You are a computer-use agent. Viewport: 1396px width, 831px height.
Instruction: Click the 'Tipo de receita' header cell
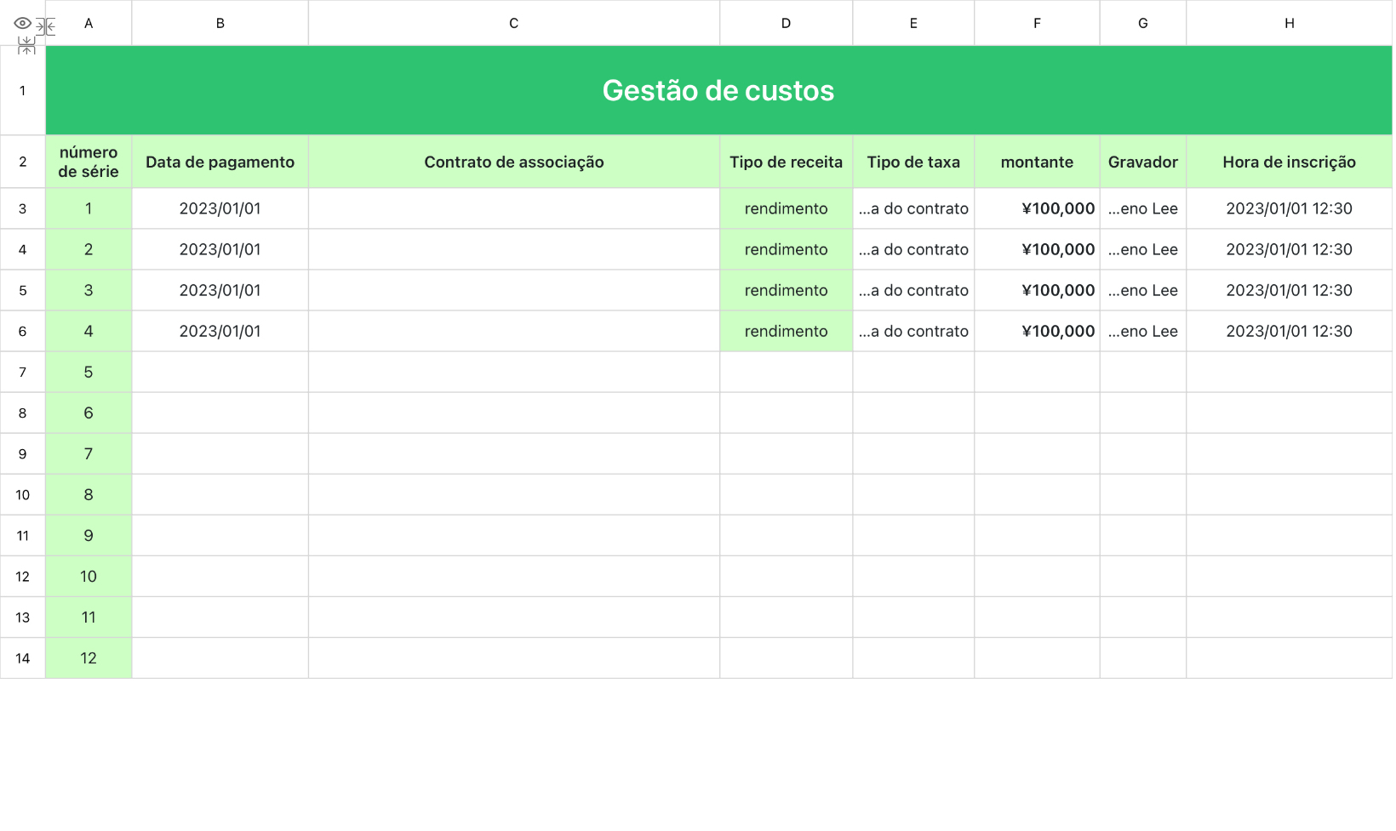(787, 162)
